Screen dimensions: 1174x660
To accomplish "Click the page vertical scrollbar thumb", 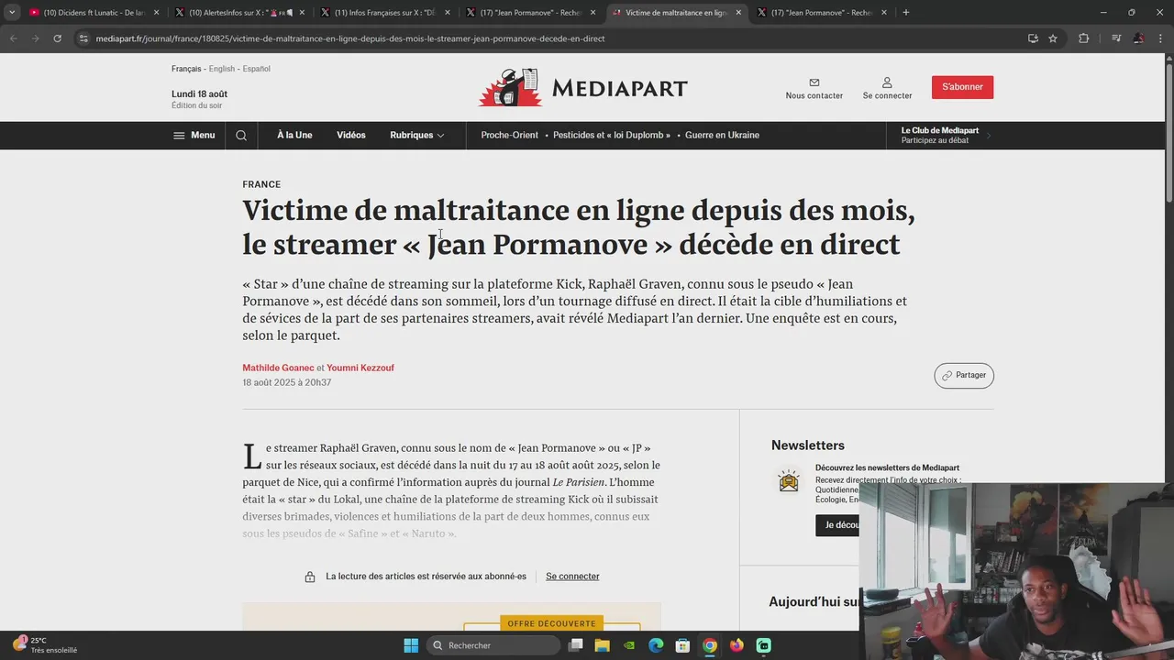I will (1168, 133).
